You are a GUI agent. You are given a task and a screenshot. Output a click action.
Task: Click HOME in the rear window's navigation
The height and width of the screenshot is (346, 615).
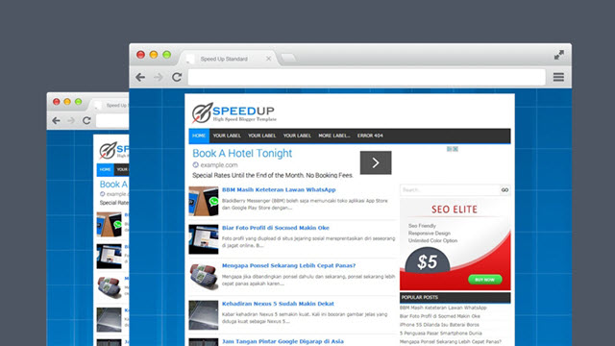click(105, 169)
